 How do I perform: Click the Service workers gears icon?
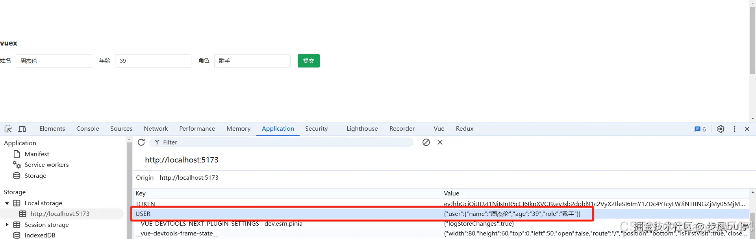[x=17, y=164]
